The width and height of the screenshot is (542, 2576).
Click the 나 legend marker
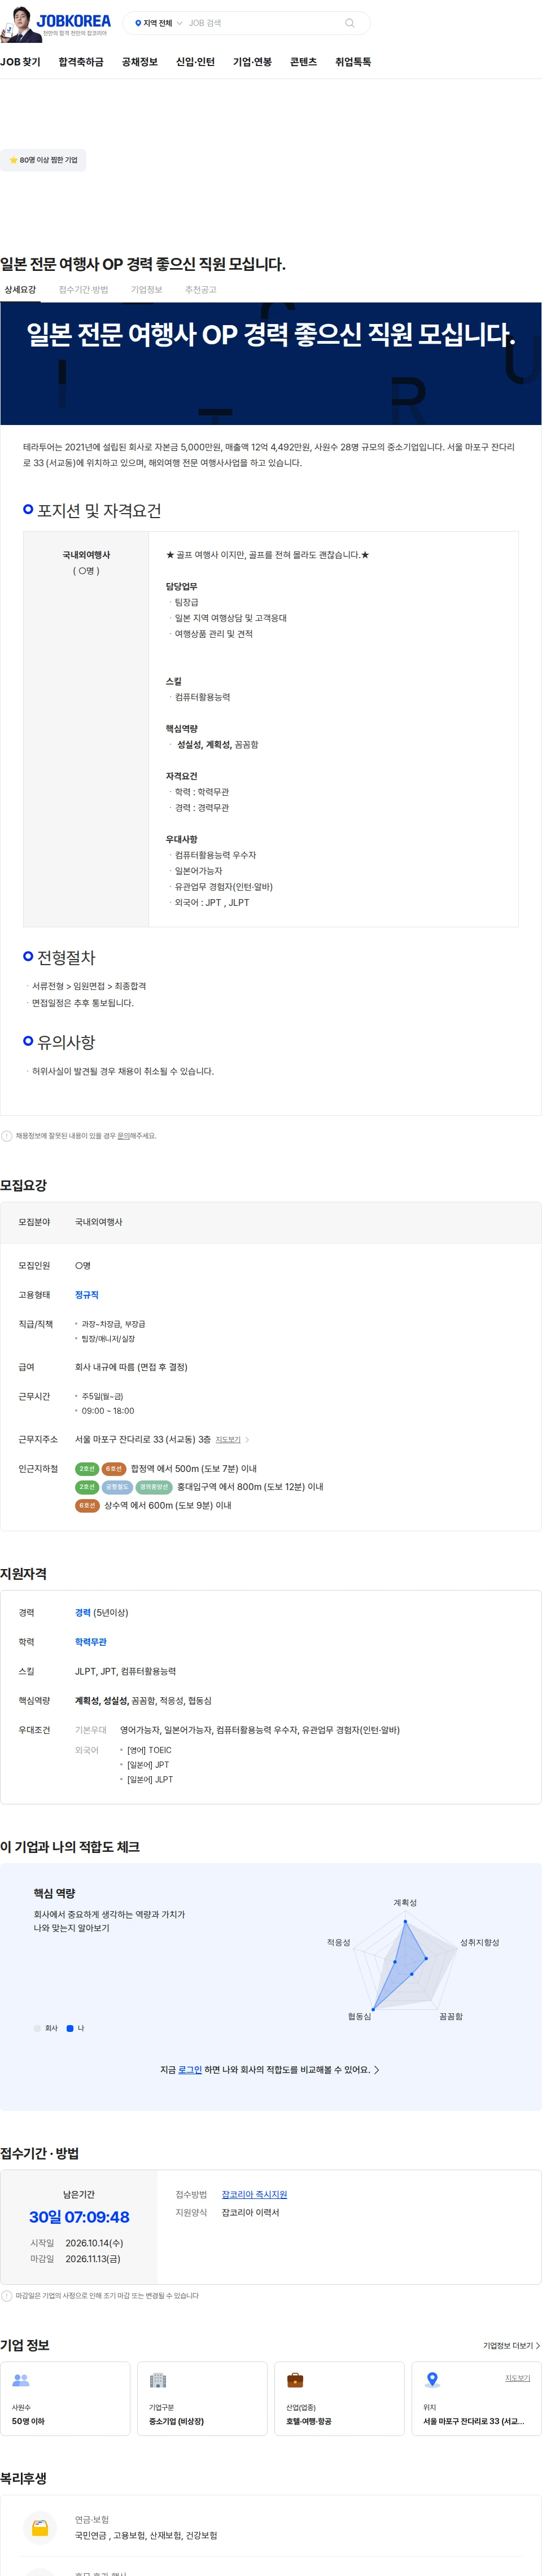pyautogui.click(x=70, y=2028)
